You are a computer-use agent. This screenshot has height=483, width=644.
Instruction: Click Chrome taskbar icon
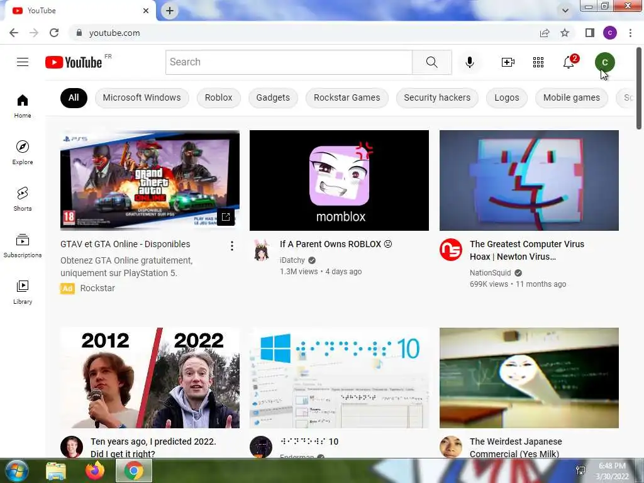(x=134, y=470)
